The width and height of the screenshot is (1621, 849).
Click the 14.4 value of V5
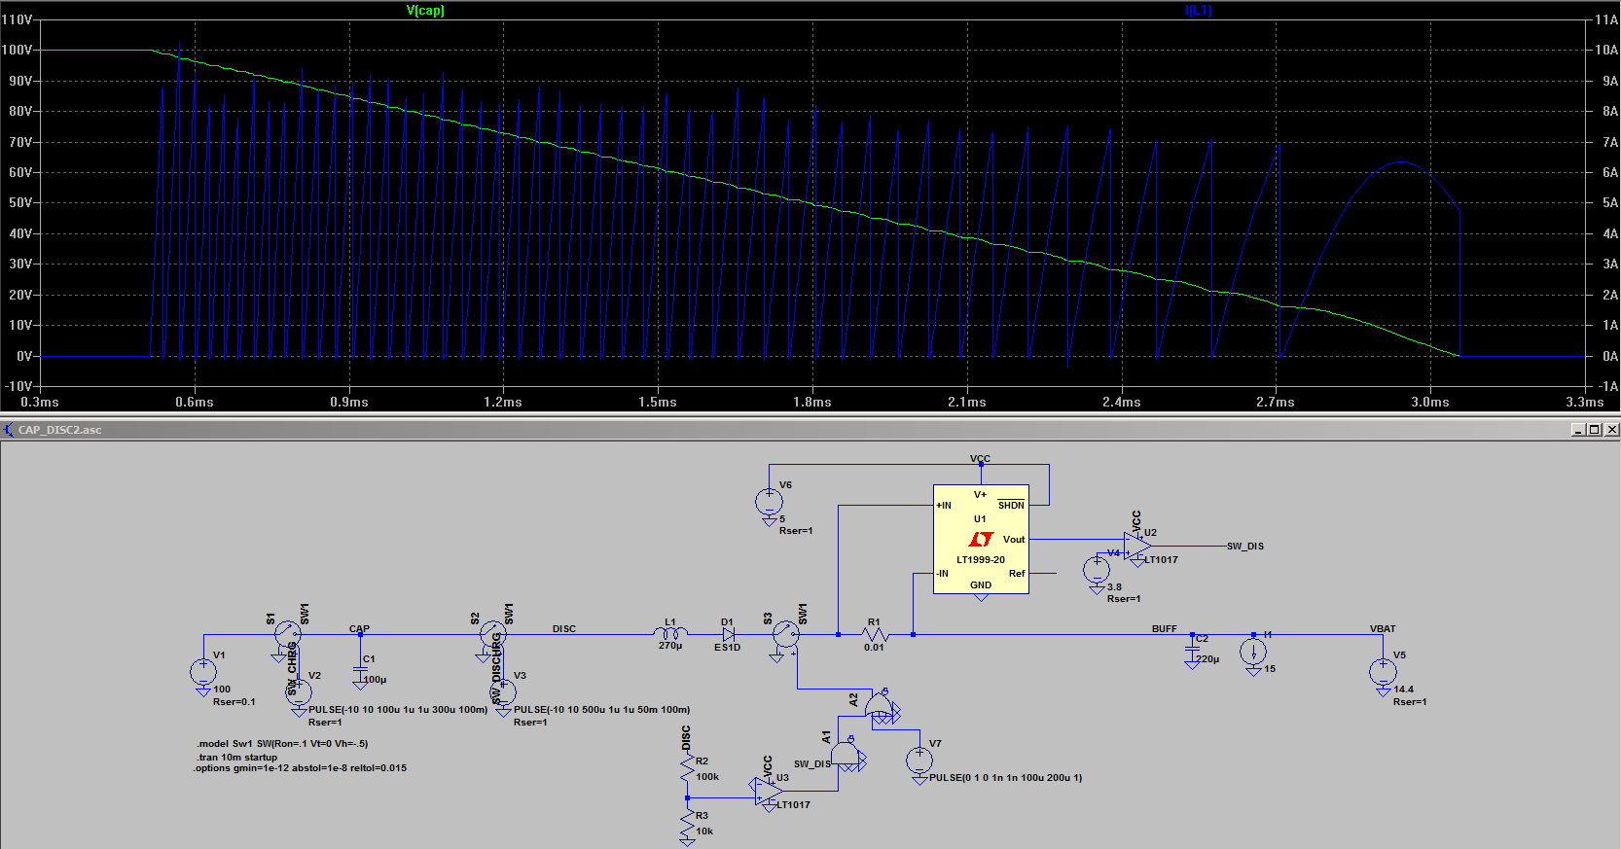click(1403, 689)
